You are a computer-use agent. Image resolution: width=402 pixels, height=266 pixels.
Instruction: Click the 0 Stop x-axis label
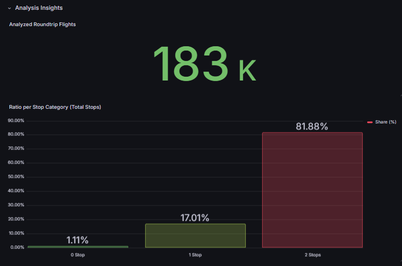(78, 255)
